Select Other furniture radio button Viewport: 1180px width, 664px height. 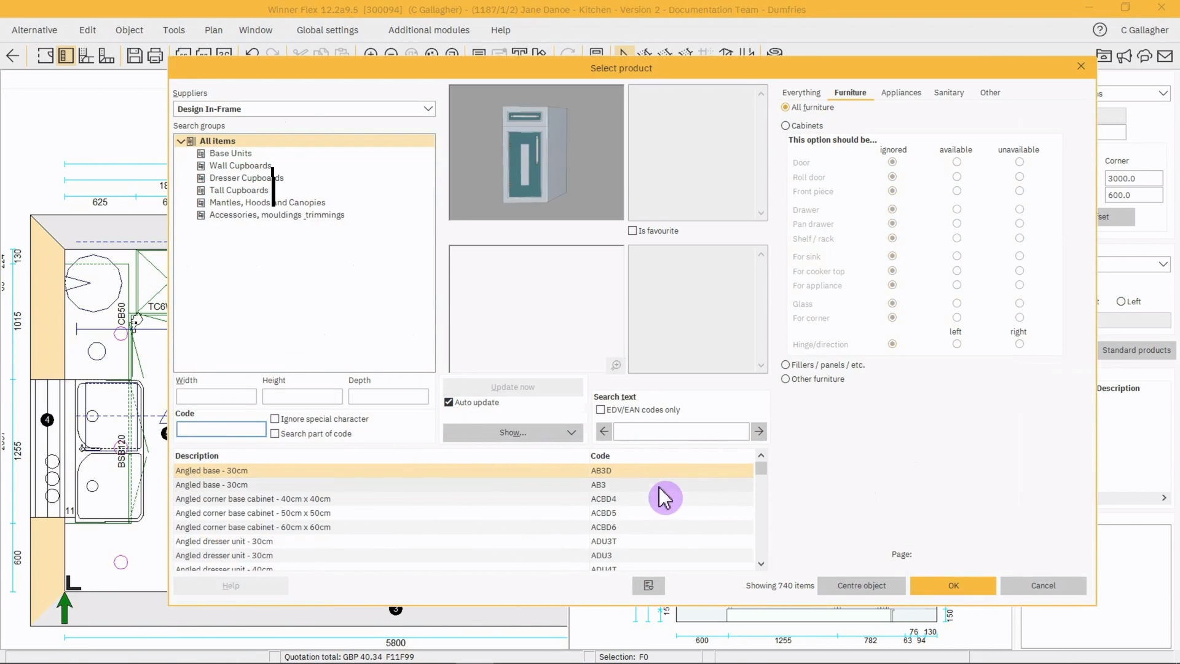pyautogui.click(x=785, y=379)
